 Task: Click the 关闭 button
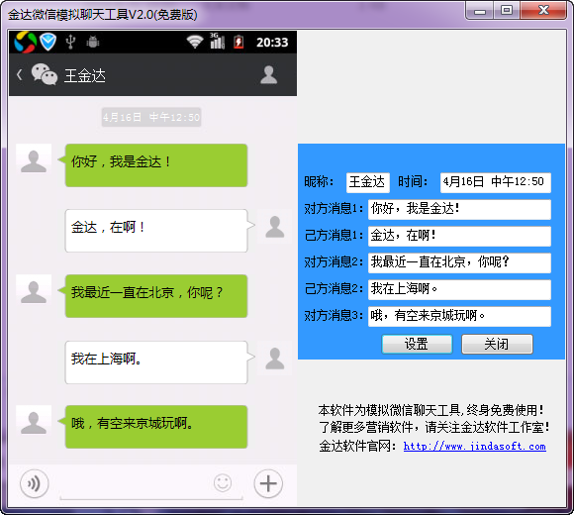[497, 344]
